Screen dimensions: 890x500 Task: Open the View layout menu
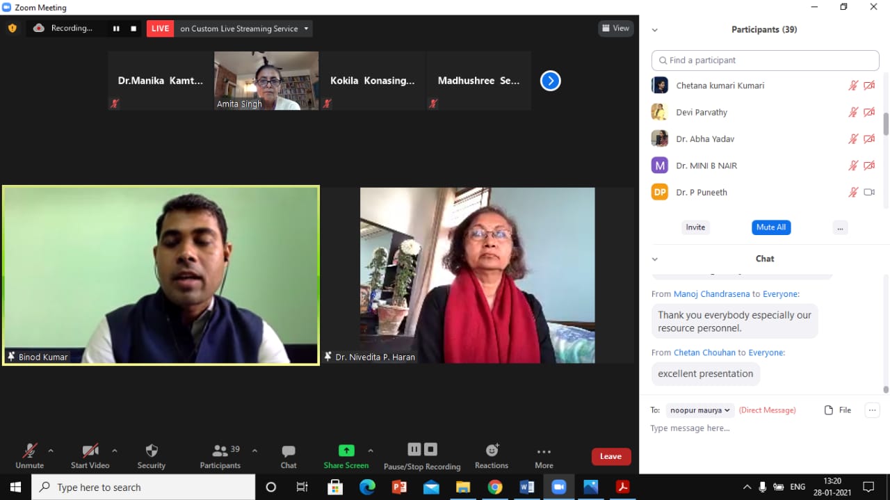click(615, 29)
